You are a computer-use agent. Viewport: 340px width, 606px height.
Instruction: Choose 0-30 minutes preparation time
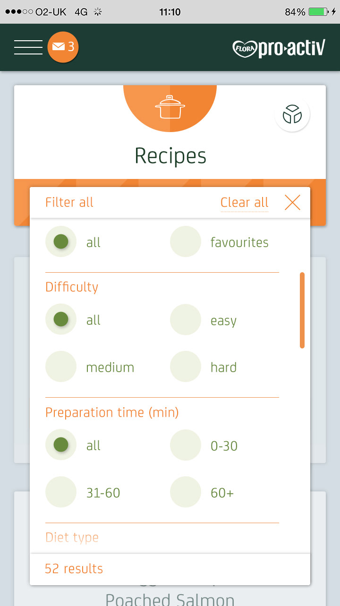186,446
